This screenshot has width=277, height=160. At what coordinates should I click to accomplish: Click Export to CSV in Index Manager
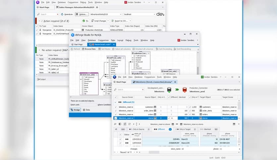pyautogui.click(x=120, y=21)
